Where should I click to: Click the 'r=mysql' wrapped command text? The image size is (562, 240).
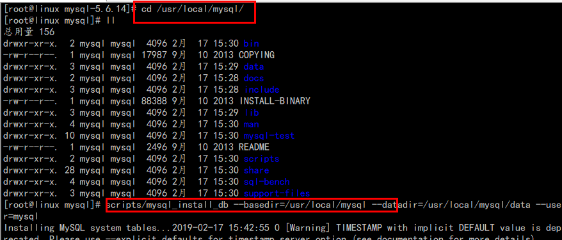pos(21,216)
